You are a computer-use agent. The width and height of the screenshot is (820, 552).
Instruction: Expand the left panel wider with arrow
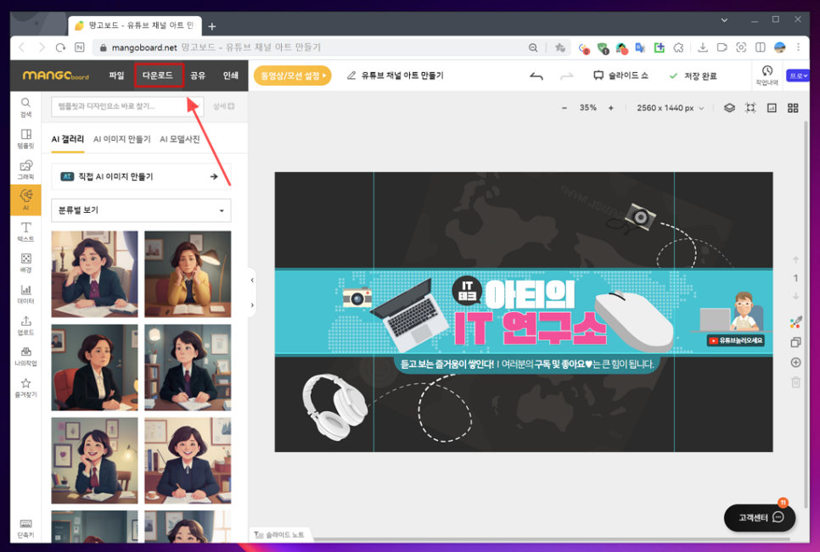pyautogui.click(x=252, y=305)
